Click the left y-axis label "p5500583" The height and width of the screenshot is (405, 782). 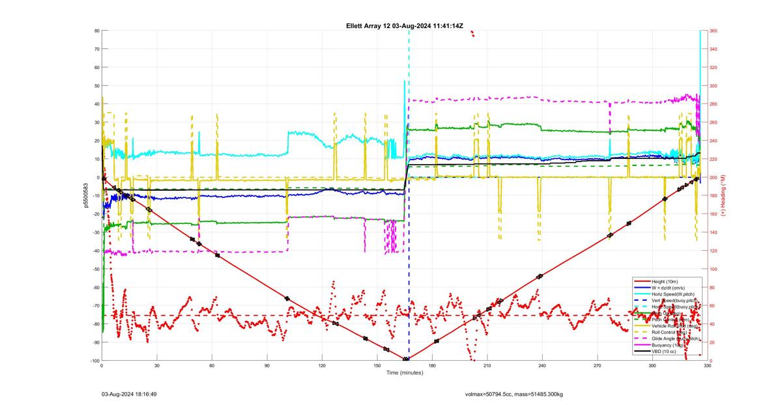(x=85, y=195)
